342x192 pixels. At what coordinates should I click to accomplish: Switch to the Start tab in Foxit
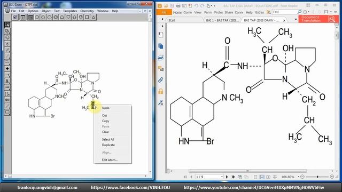184,20
